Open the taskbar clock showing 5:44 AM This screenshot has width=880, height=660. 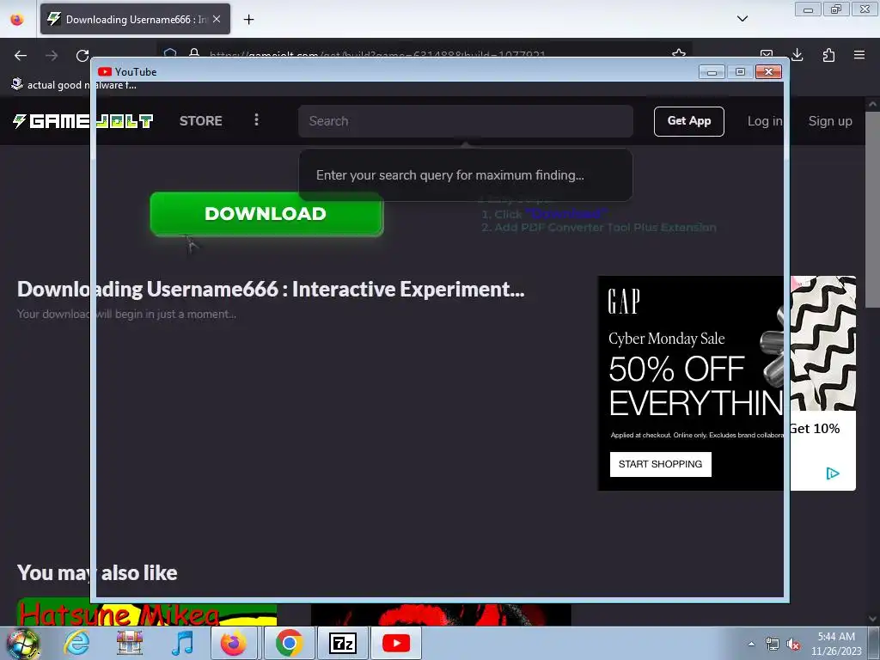pyautogui.click(x=836, y=644)
